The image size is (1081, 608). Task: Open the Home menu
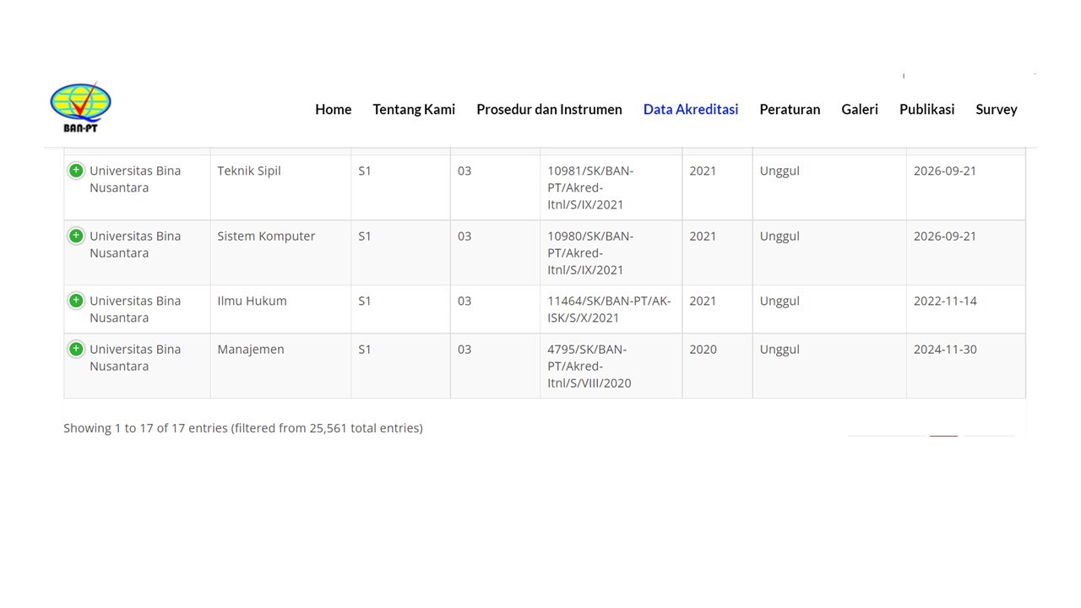(x=334, y=109)
